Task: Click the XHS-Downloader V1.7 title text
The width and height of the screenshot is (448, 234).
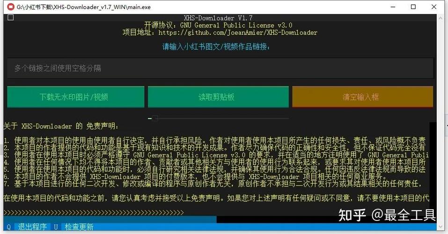Action: tap(218, 18)
